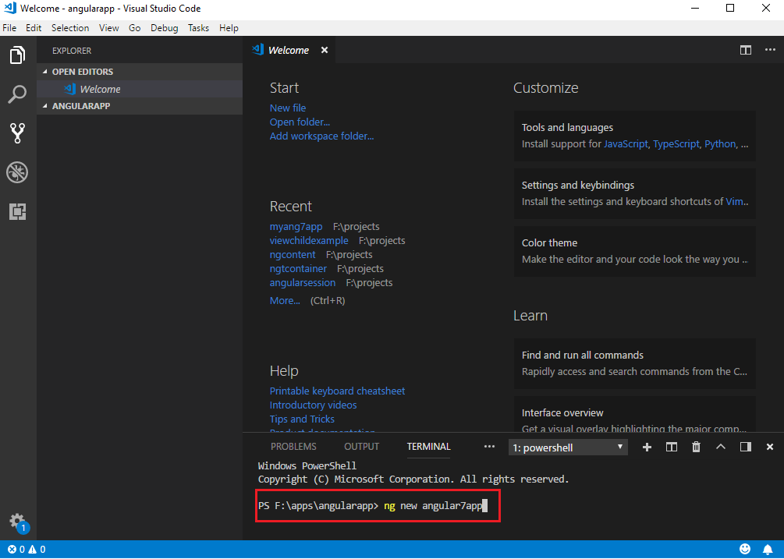Create a new terminal with plus icon

647,447
